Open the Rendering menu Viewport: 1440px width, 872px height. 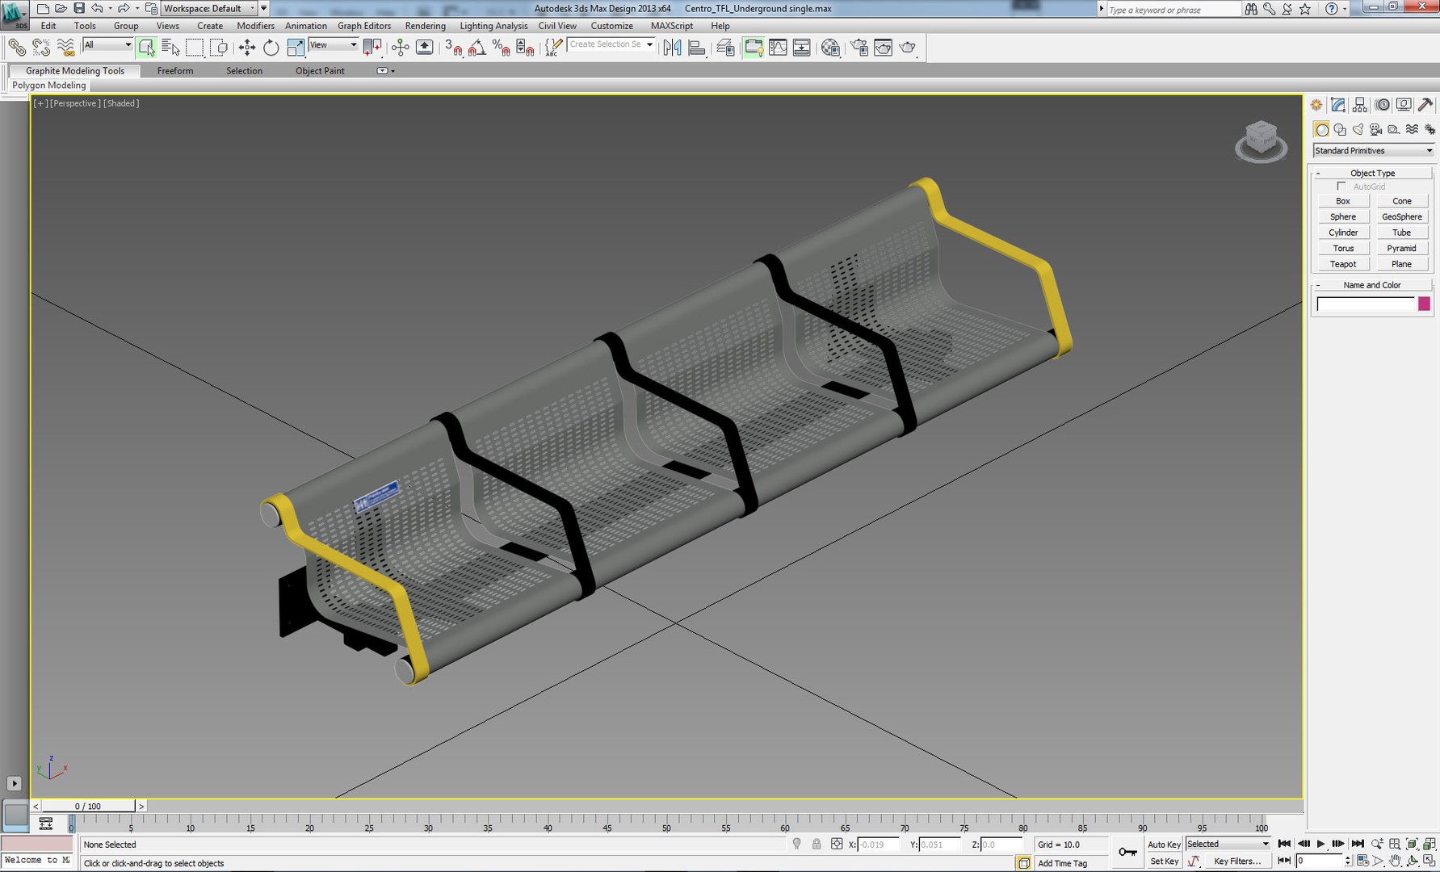pyautogui.click(x=425, y=26)
